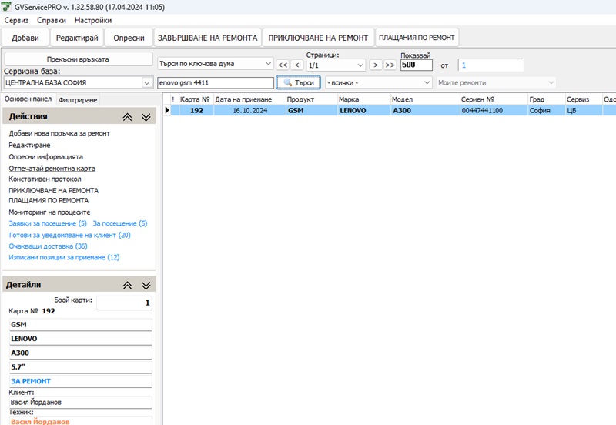The image size is (616, 425).
Task: Click Добави нова поръчка за ремонт
Action: pyautogui.click(x=59, y=133)
